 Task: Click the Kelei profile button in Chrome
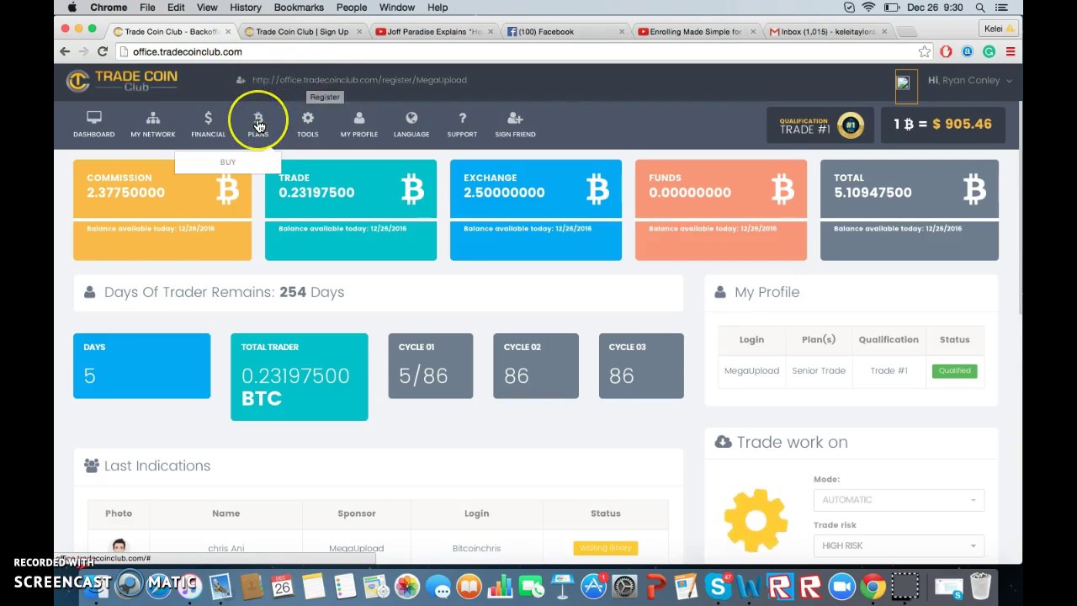click(999, 29)
